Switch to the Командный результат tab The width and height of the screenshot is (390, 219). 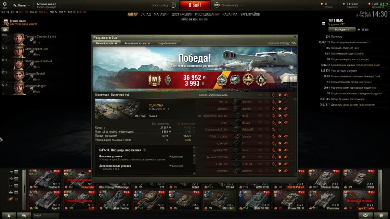point(137,43)
